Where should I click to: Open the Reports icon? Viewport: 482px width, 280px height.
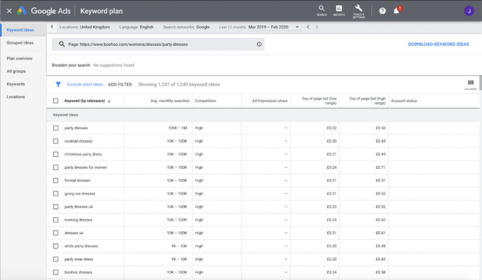pyautogui.click(x=339, y=10)
